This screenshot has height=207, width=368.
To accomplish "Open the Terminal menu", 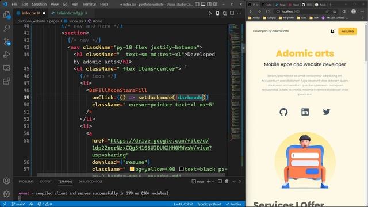I will pyautogui.click(x=89, y=4).
